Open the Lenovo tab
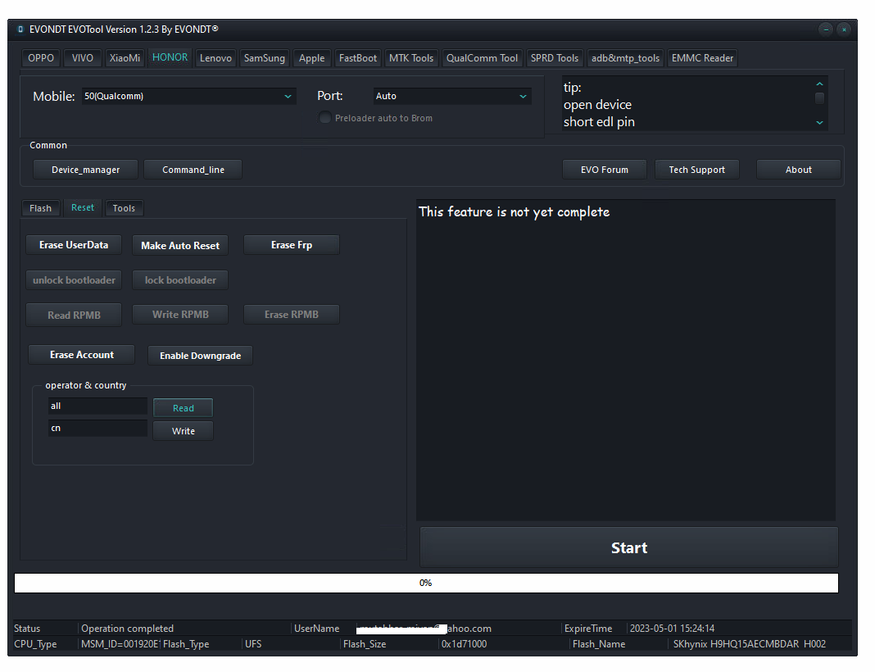Image resolution: width=875 pixels, height=672 pixels. [x=216, y=58]
